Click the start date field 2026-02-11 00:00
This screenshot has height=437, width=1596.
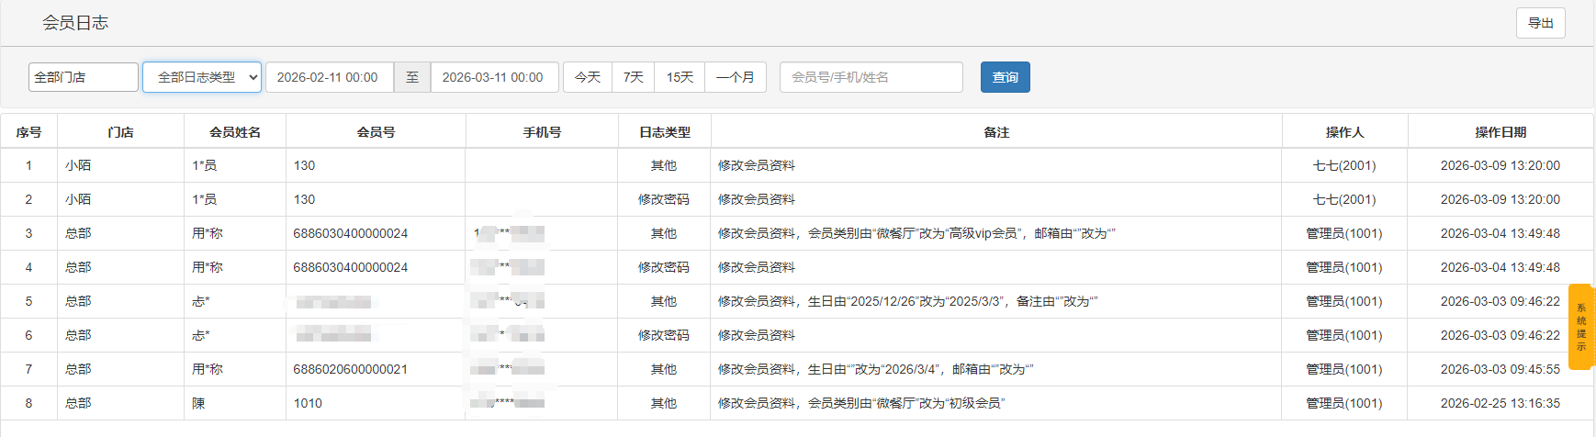point(329,77)
